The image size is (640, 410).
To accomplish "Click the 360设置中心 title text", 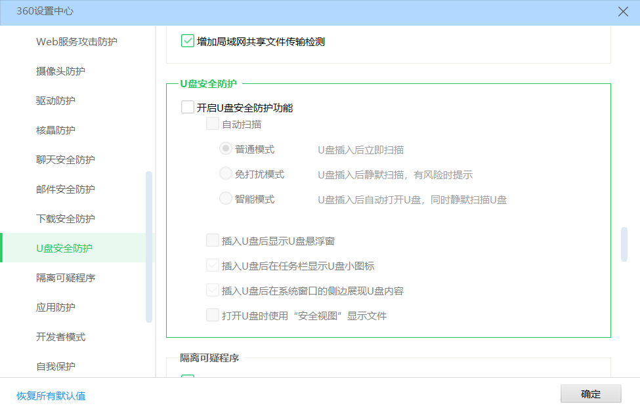I will (x=45, y=11).
